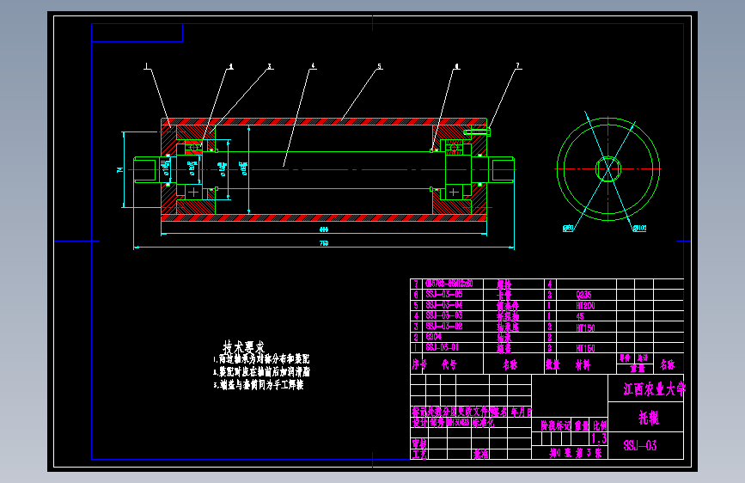Click material HT200 in the parts list
745x483 pixels.
pos(585,305)
